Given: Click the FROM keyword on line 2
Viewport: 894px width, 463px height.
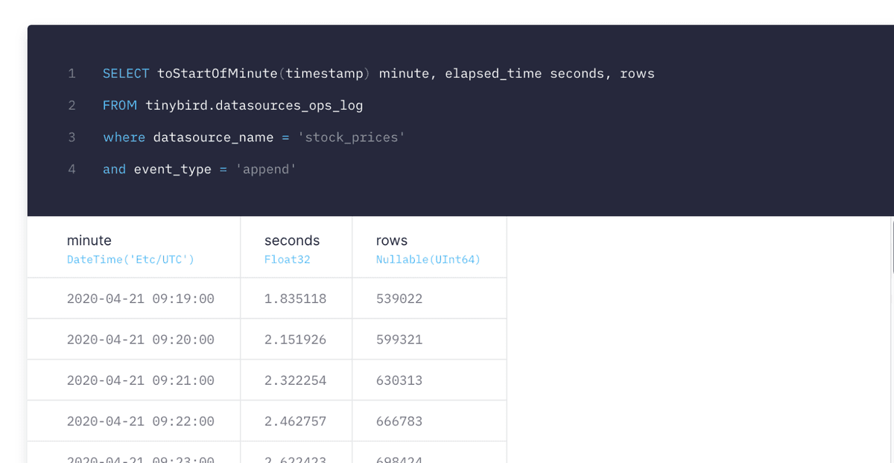Looking at the screenshot, I should 120,106.
